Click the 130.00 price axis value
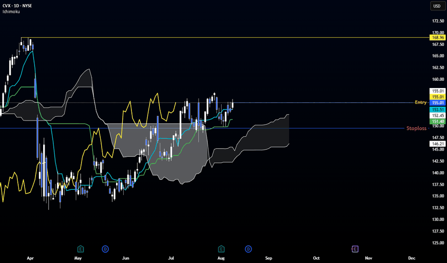Viewport: 447px width, 263px height. (x=438, y=219)
